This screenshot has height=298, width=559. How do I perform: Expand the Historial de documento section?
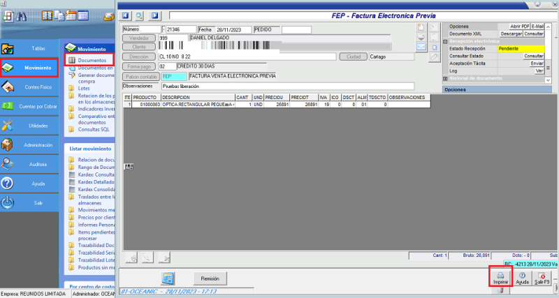click(445, 79)
